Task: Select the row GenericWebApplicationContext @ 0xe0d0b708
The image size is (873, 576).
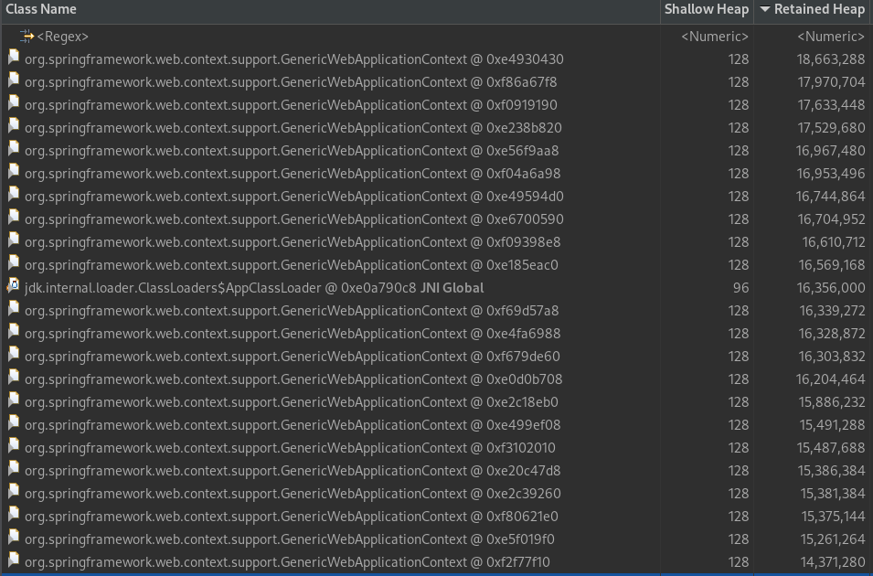Action: coord(437,379)
